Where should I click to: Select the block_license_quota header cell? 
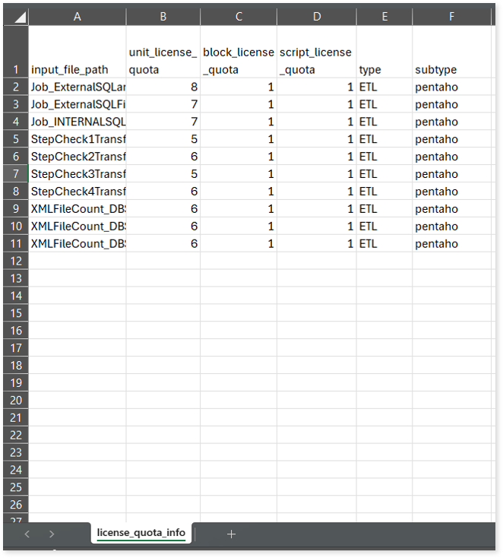(239, 61)
